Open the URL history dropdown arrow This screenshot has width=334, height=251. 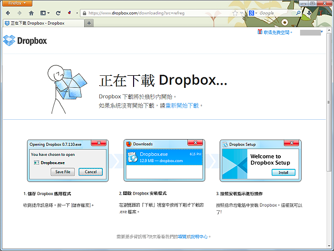tap(242, 14)
